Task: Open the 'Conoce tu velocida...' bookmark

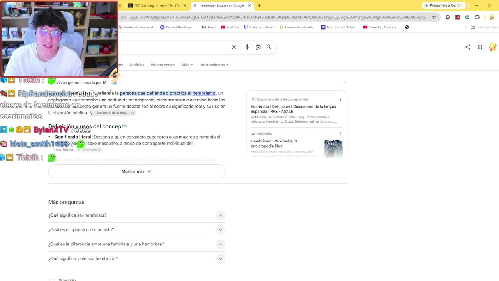Action: [297, 27]
